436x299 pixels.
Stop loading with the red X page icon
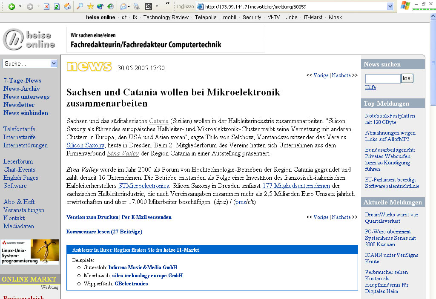click(x=47, y=6)
